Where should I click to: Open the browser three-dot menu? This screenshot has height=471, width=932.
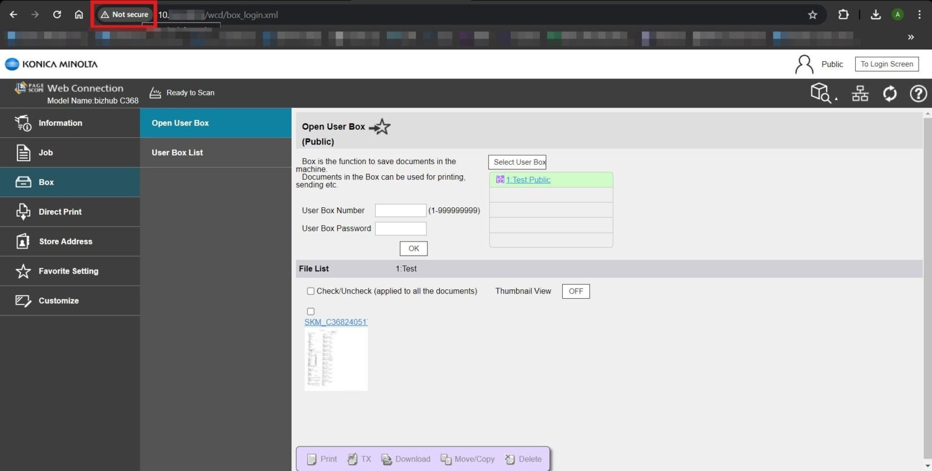click(x=919, y=15)
